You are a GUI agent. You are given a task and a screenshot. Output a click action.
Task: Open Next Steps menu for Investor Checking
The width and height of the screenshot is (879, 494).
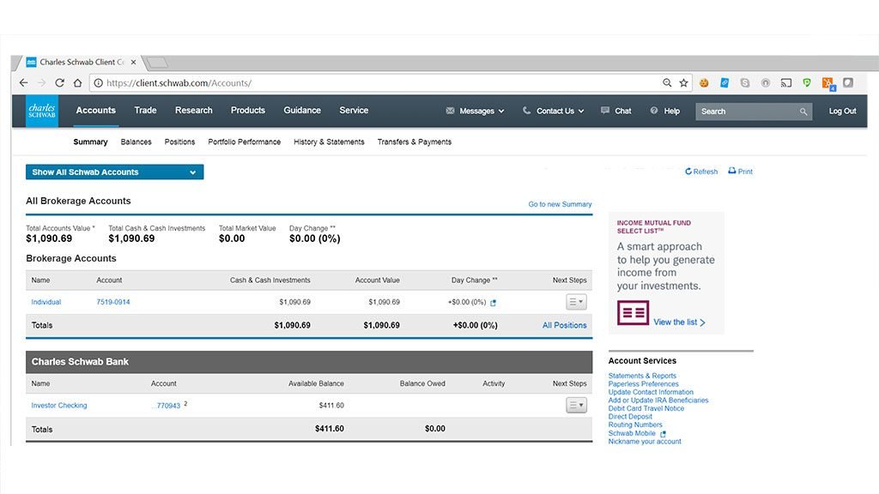point(576,405)
